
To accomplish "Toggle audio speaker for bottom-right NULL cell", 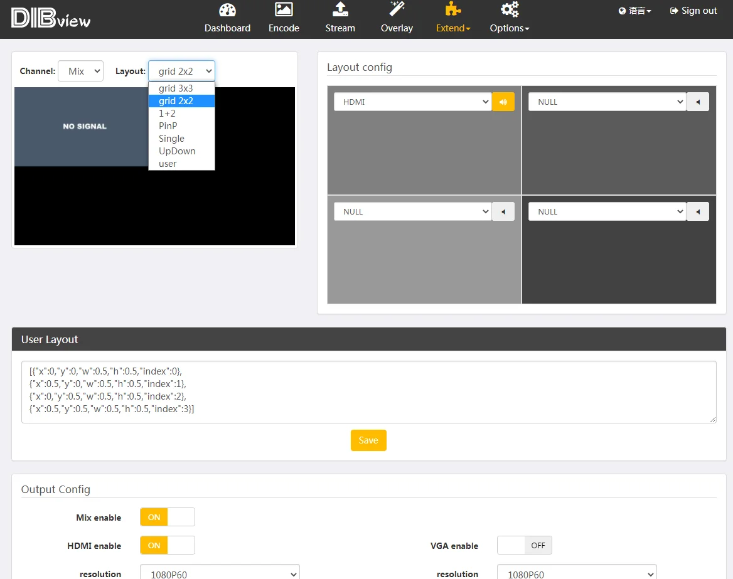I will [698, 211].
